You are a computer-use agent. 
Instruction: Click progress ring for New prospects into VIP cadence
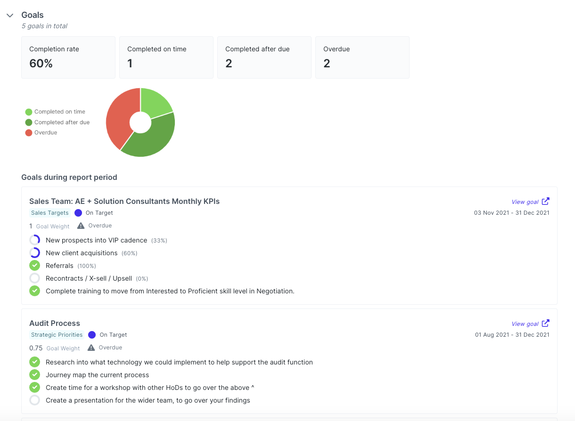tap(34, 240)
